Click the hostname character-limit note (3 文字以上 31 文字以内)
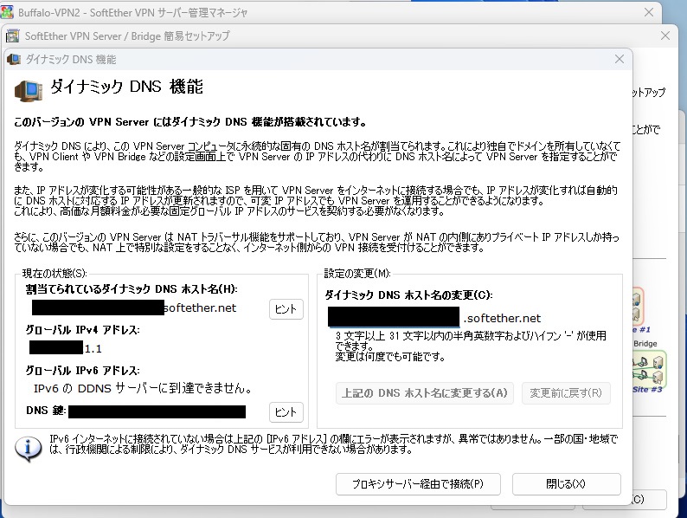 pyautogui.click(x=471, y=346)
